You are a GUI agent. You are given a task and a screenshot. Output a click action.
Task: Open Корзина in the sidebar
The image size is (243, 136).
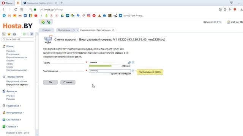tap(10, 60)
